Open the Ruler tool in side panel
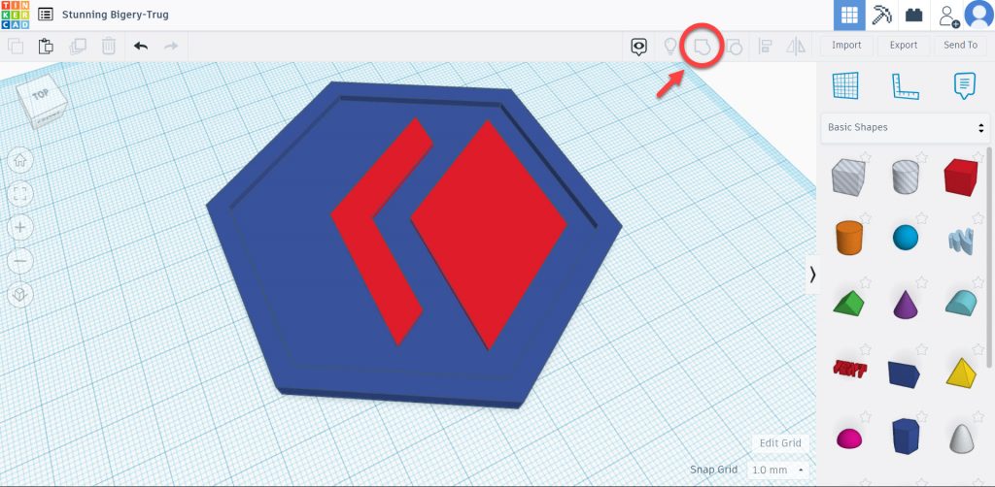 pyautogui.click(x=905, y=86)
